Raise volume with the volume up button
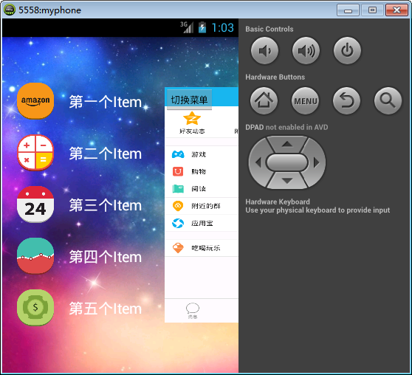The height and width of the screenshot is (375, 412). click(x=306, y=50)
